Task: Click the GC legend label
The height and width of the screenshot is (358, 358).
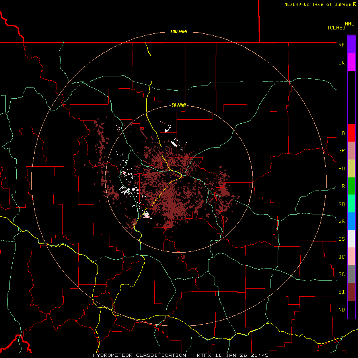Action: pos(341,274)
